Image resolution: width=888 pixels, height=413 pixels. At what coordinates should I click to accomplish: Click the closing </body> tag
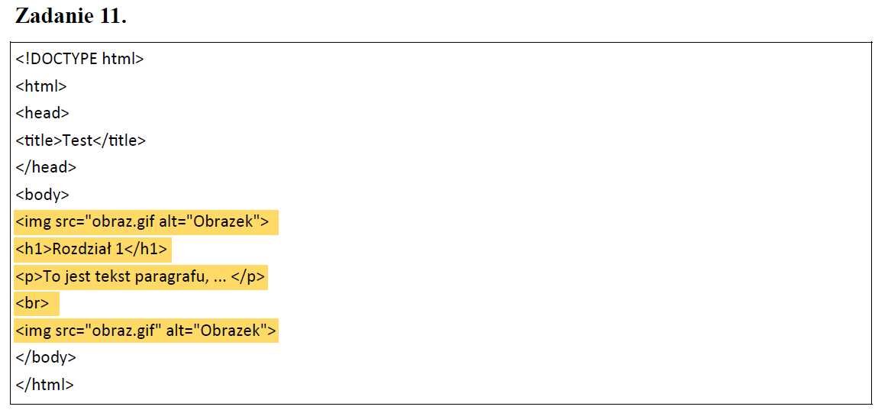point(46,357)
